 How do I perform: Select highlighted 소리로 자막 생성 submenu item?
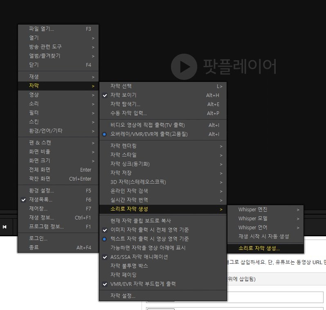pyautogui.click(x=163, y=209)
